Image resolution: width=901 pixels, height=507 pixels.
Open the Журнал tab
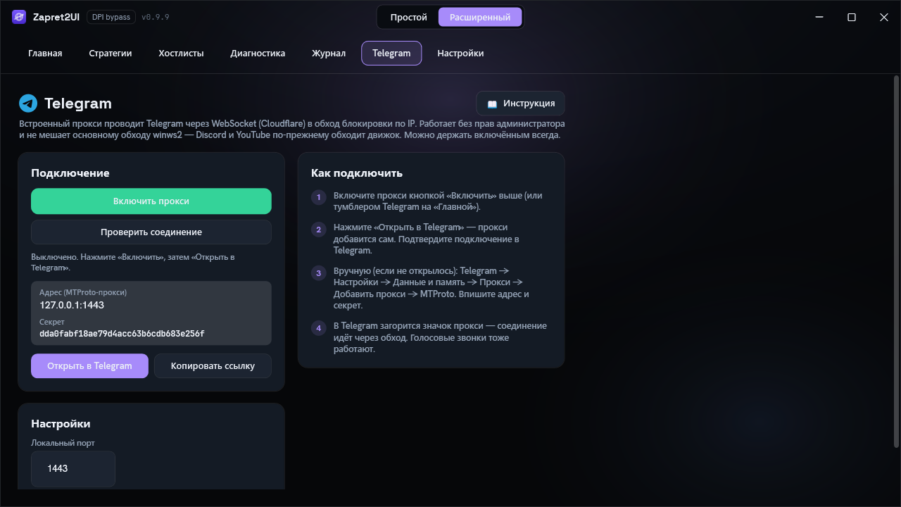pos(329,53)
